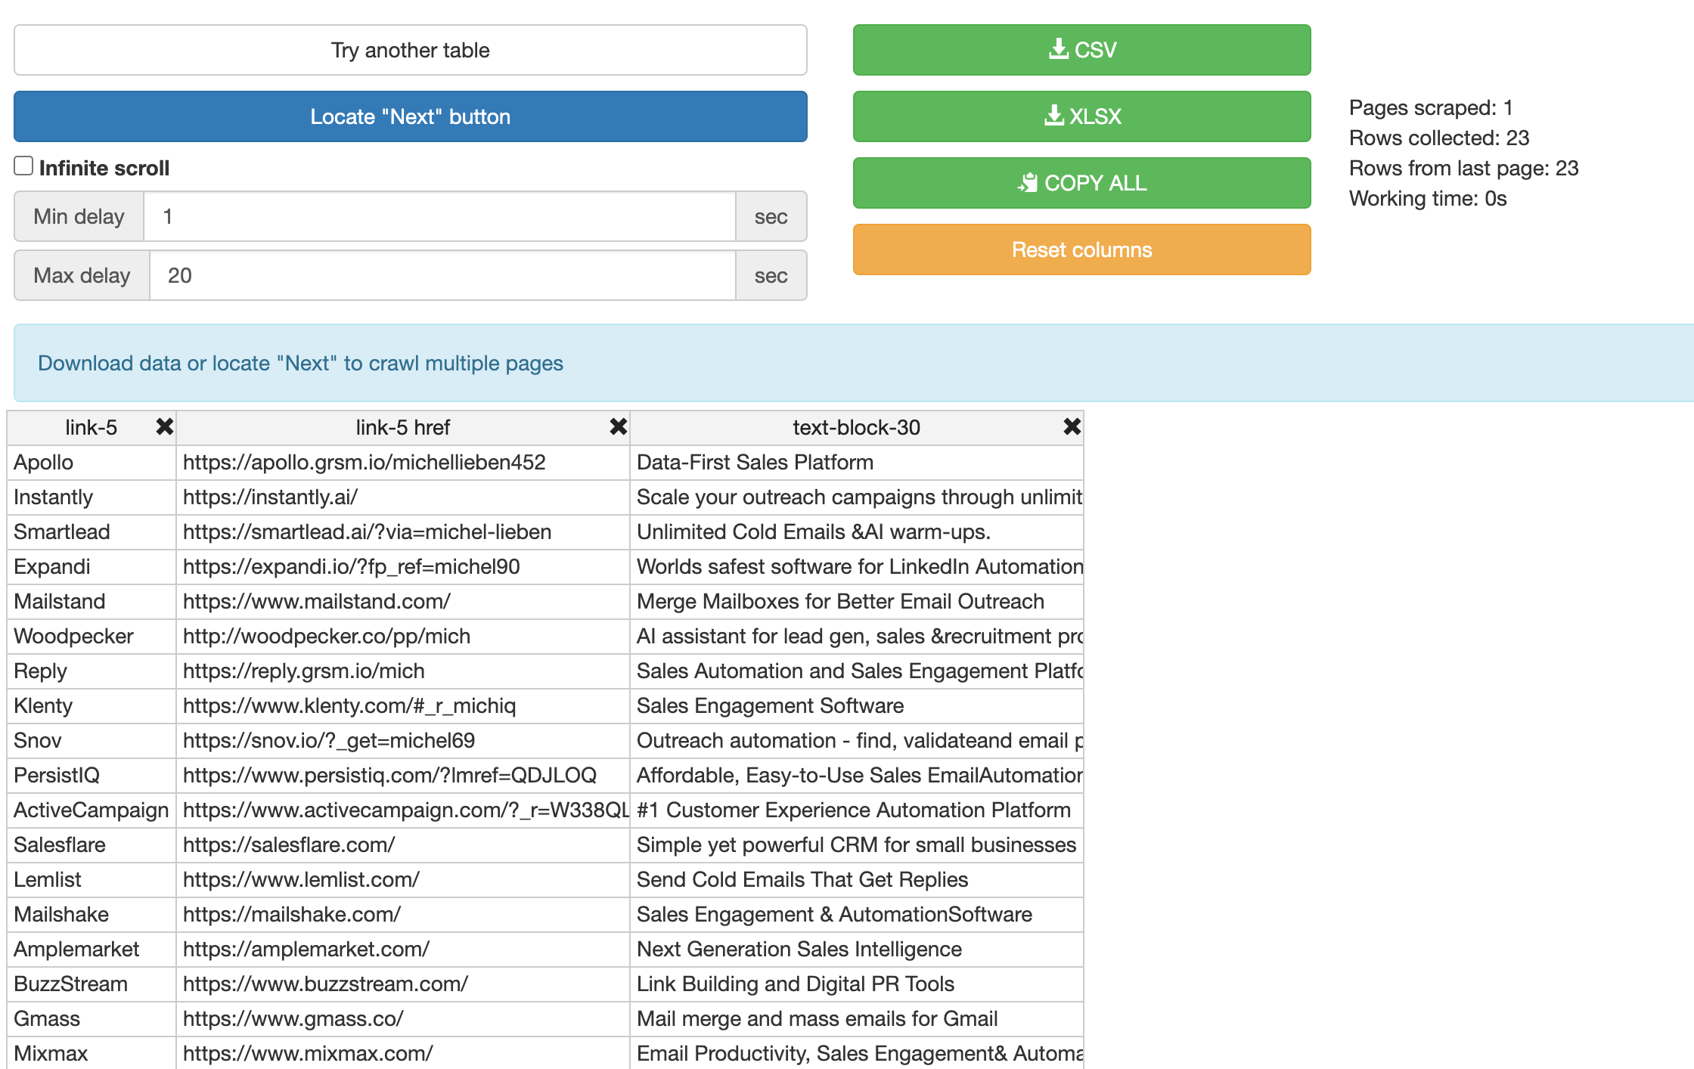
Task: Select the Mixmax row name cell
Action: 47,1053
